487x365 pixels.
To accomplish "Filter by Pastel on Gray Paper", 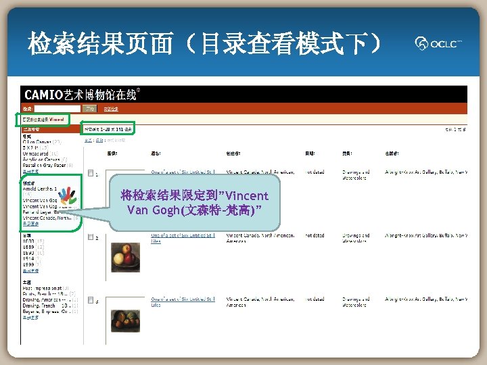I will (44, 165).
